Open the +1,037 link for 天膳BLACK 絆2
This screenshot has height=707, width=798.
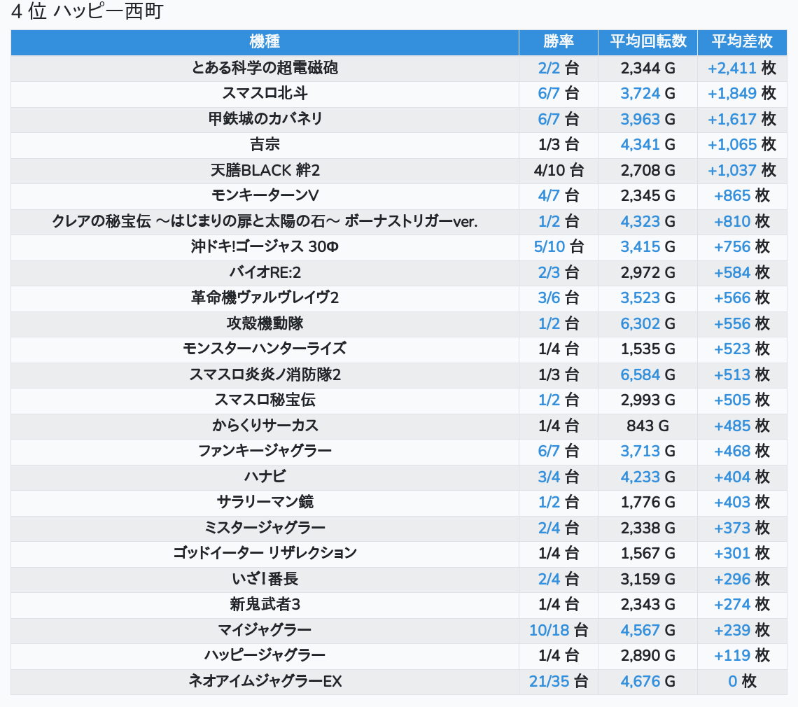click(731, 170)
